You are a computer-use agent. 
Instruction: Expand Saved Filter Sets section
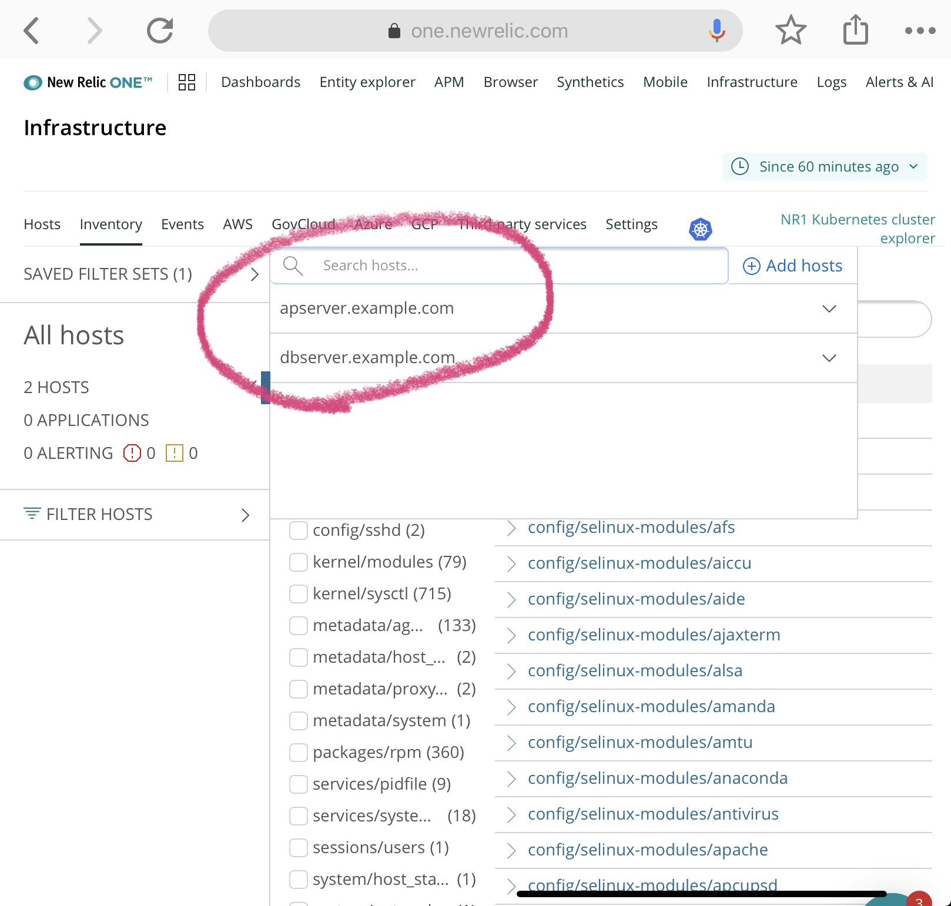255,274
